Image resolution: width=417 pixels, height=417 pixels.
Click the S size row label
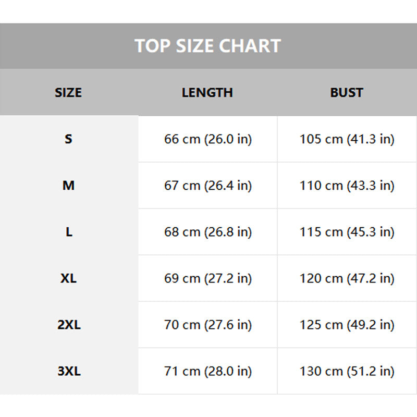pyautogui.click(x=69, y=139)
